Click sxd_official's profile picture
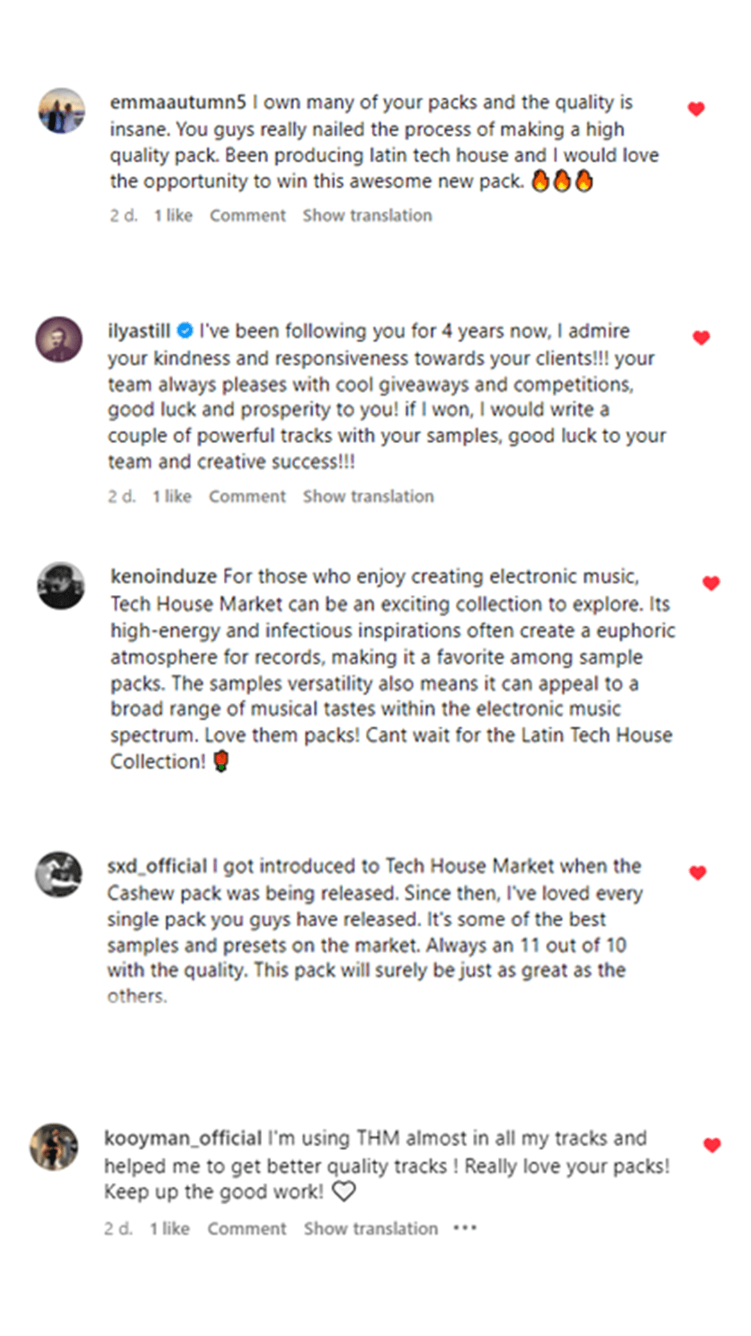The width and height of the screenshot is (751, 1336). (x=59, y=874)
